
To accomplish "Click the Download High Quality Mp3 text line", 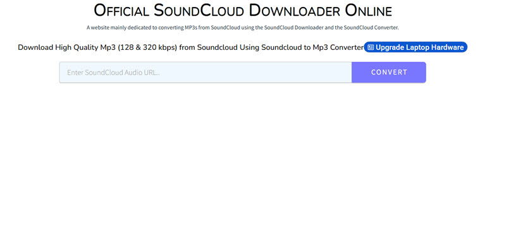I will (x=191, y=47).
